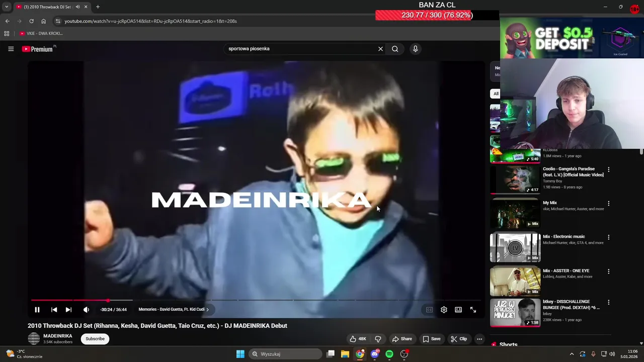The height and width of the screenshot is (362, 644).
Task: Click the browser address bar URL
Action: click(x=150, y=21)
